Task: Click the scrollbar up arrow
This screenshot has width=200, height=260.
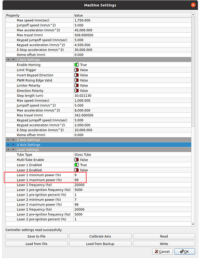Action: (193, 15)
